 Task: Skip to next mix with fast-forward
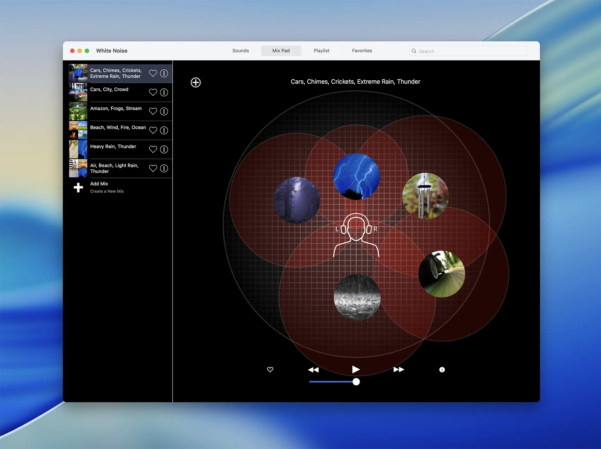pos(398,369)
